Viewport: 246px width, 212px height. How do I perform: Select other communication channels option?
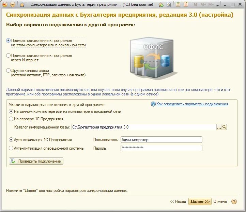tap(46, 73)
